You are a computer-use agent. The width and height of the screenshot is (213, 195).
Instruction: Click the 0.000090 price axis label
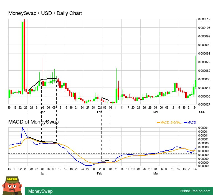click(x=204, y=45)
